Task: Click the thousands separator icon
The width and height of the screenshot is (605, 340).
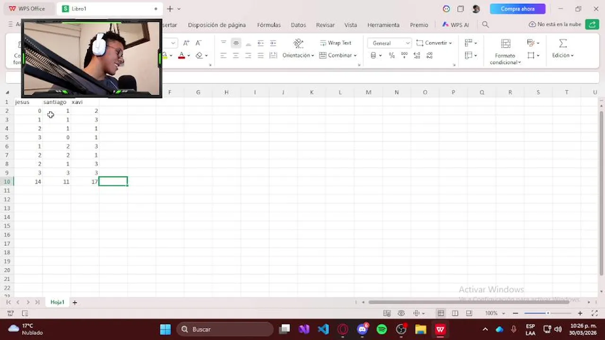Action: [404, 55]
